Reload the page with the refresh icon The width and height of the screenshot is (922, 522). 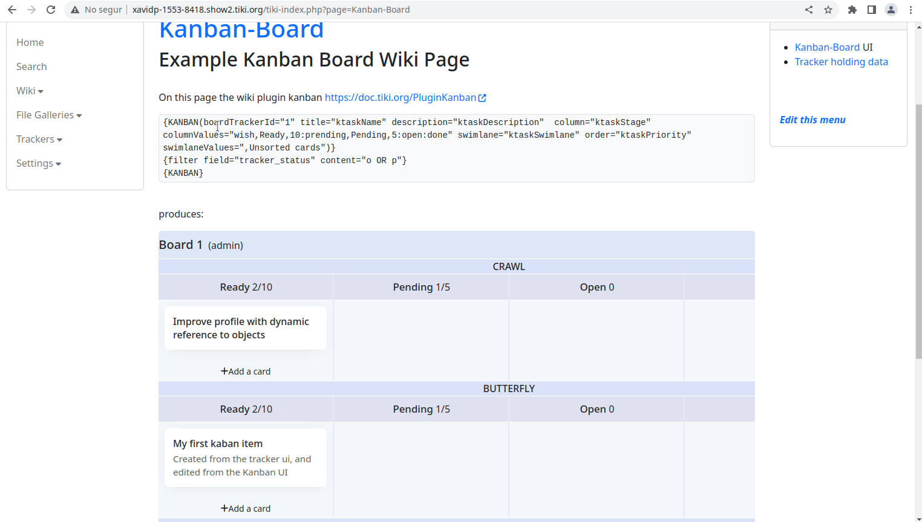pos(51,10)
